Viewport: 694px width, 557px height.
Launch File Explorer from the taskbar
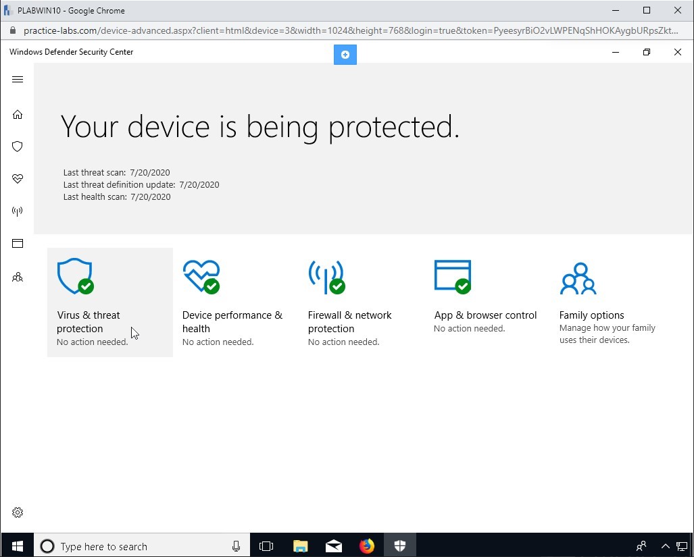coord(301,546)
